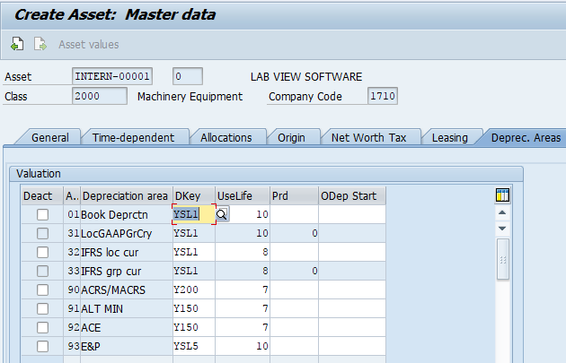Click the UseLife column header
Viewport: 566px width, 363px height.
pyautogui.click(x=242, y=195)
